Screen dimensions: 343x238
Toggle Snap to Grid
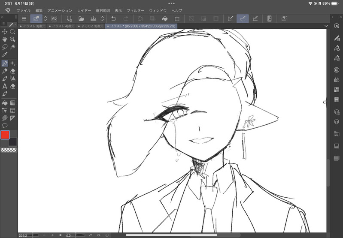coord(255,18)
